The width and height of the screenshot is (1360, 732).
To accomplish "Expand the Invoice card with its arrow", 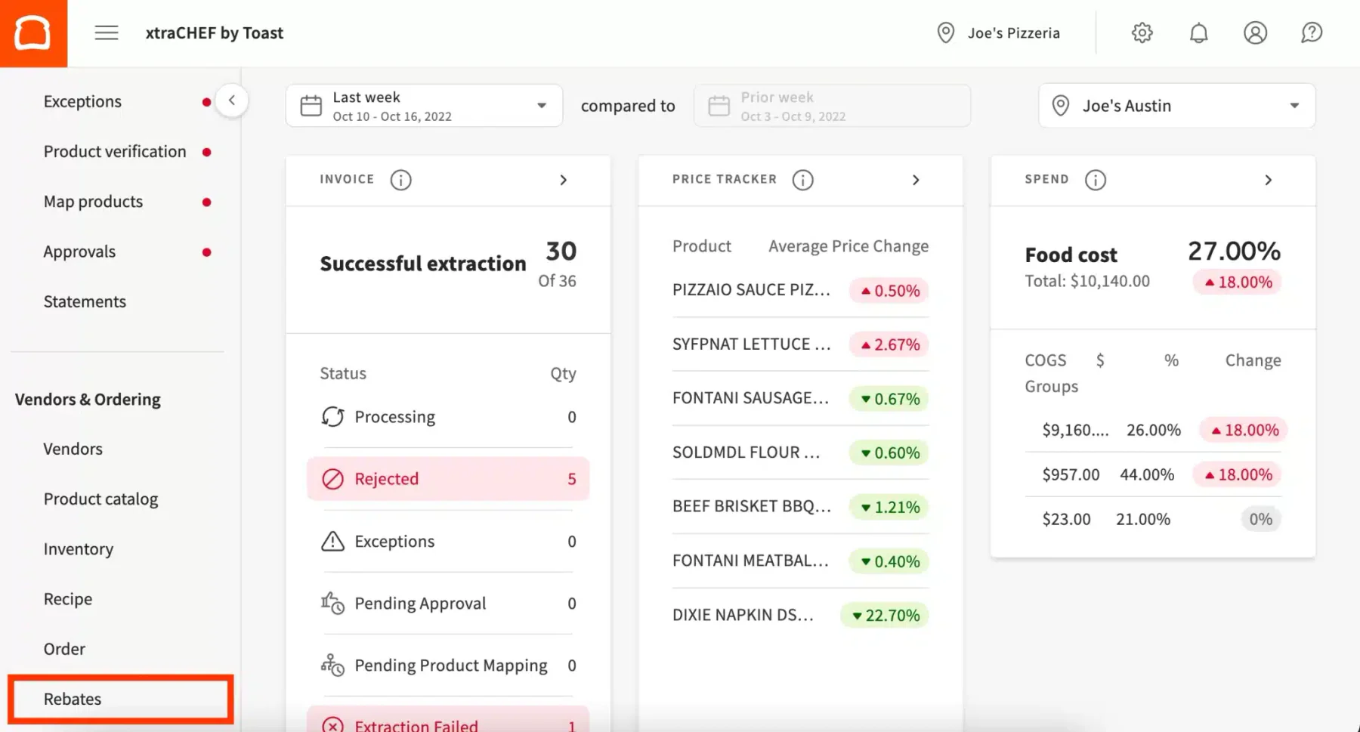I will 563,180.
